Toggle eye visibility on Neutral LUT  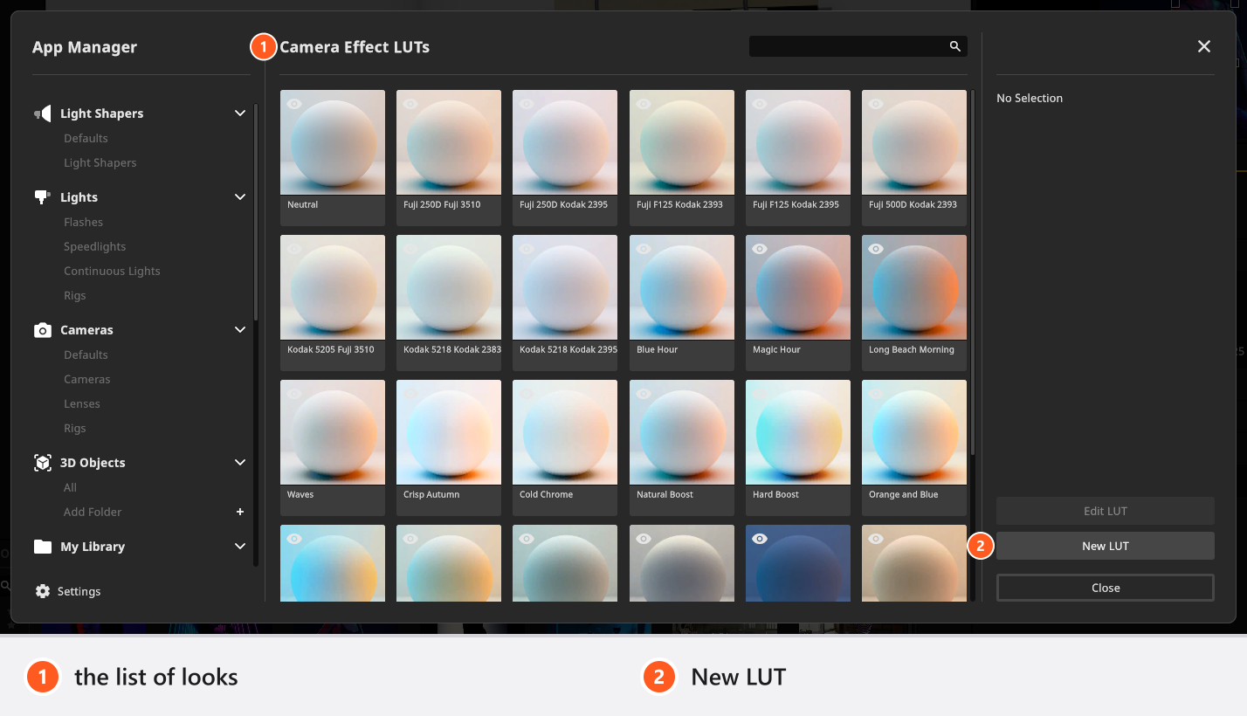click(294, 104)
